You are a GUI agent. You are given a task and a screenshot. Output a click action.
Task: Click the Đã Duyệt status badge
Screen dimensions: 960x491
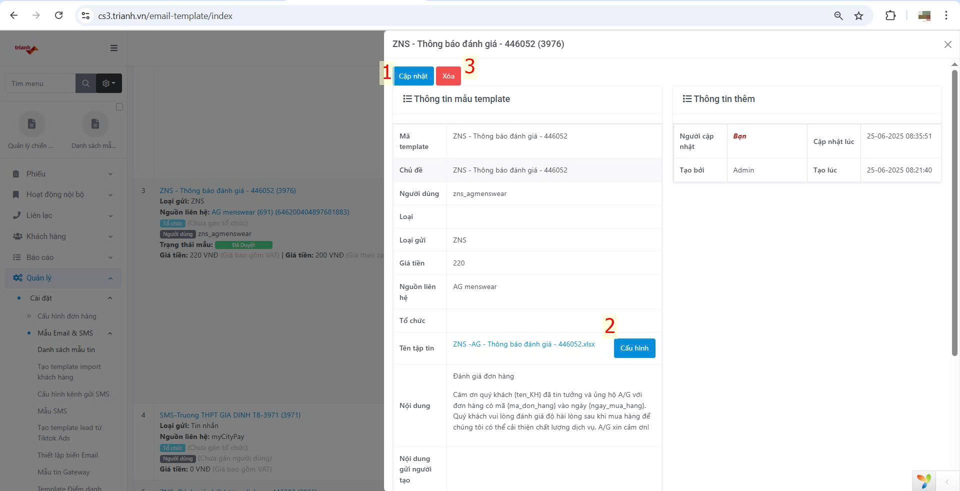click(x=243, y=245)
